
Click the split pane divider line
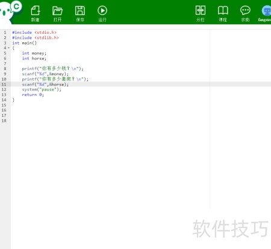(210, 119)
